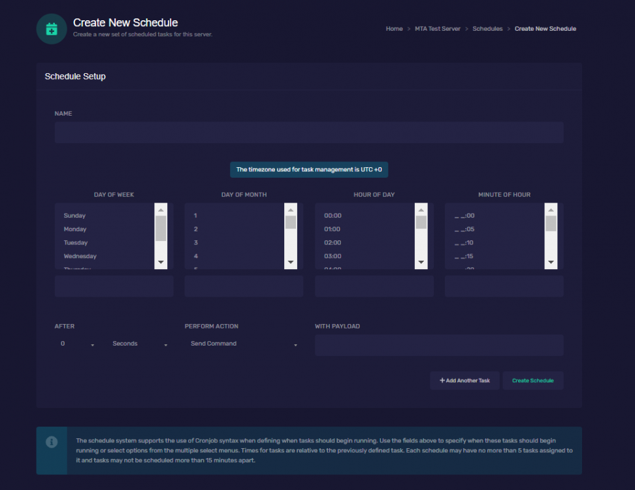Click the Name input field
Viewport: 635px width, 490px height.
308,133
